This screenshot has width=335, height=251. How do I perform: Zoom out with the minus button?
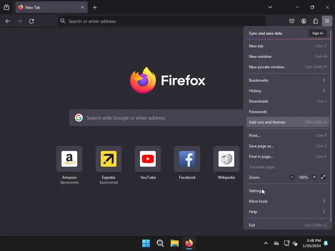tap(292, 177)
